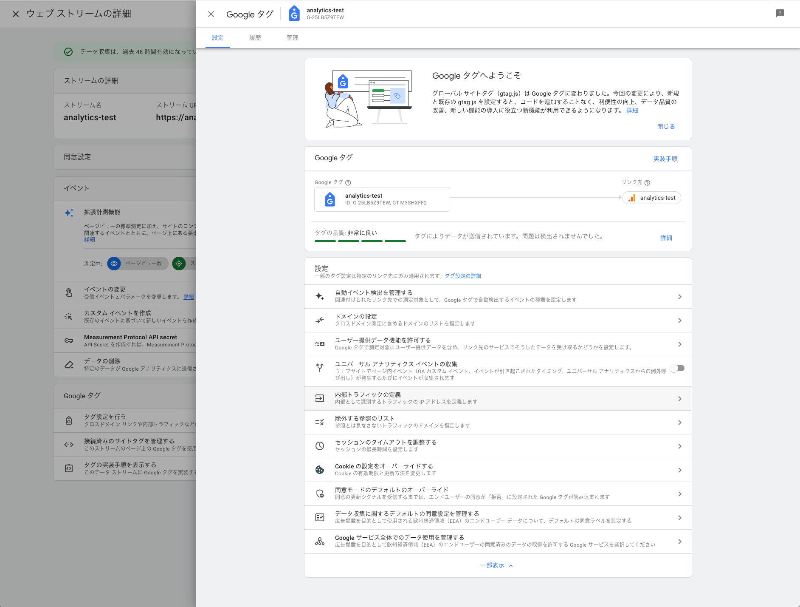Click the タグの品質 quality bar
800x607 pixels.
(361, 241)
